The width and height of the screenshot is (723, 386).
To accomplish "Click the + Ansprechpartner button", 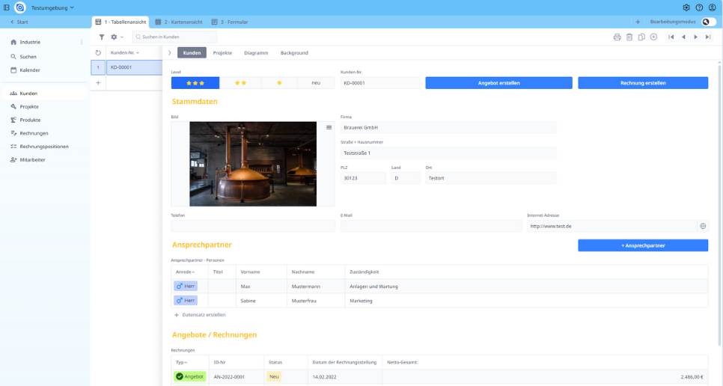I will [642, 245].
